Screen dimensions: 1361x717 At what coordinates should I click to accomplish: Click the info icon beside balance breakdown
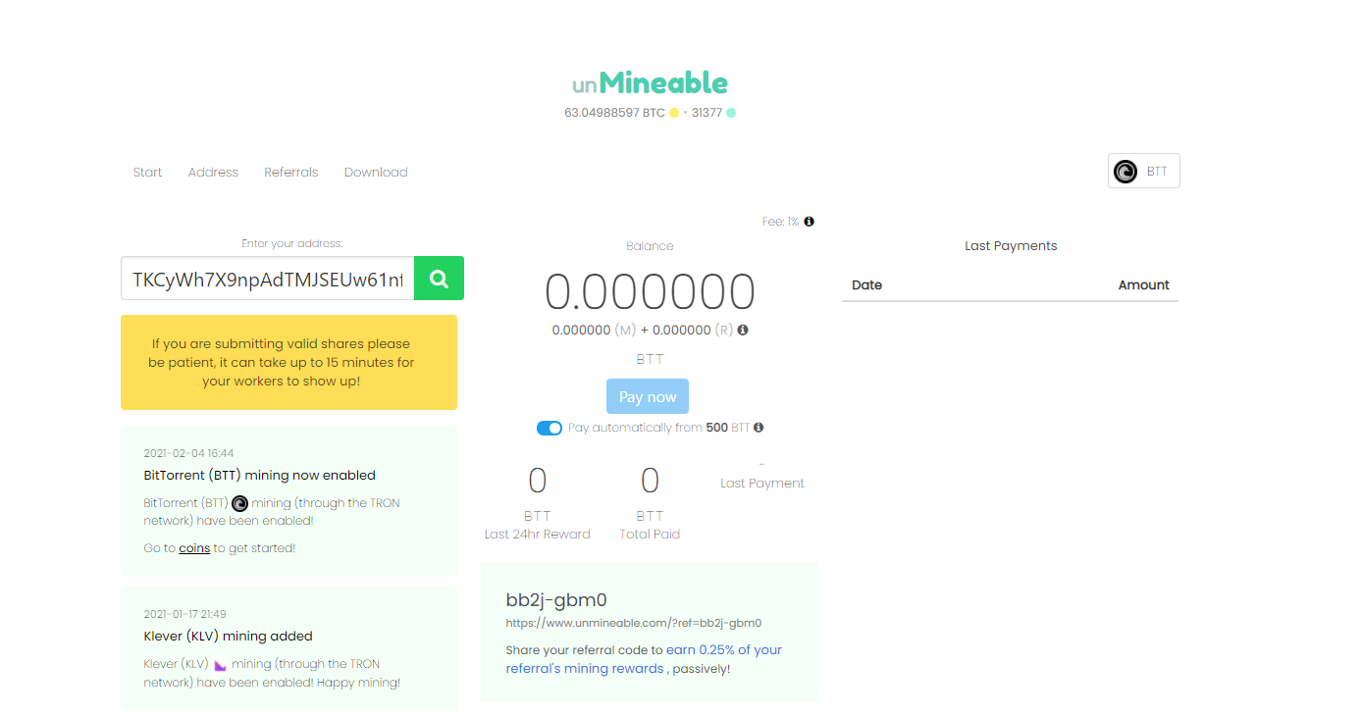[x=743, y=330]
